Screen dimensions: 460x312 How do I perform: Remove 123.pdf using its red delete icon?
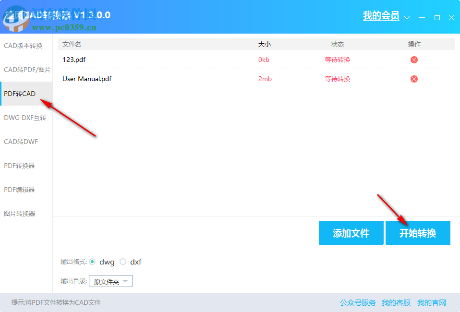pos(413,60)
